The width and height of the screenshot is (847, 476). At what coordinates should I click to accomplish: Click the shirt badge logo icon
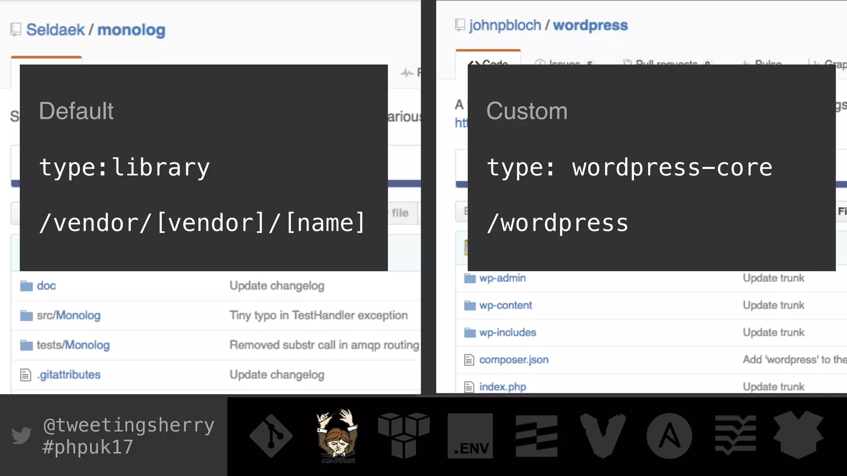coord(798,435)
